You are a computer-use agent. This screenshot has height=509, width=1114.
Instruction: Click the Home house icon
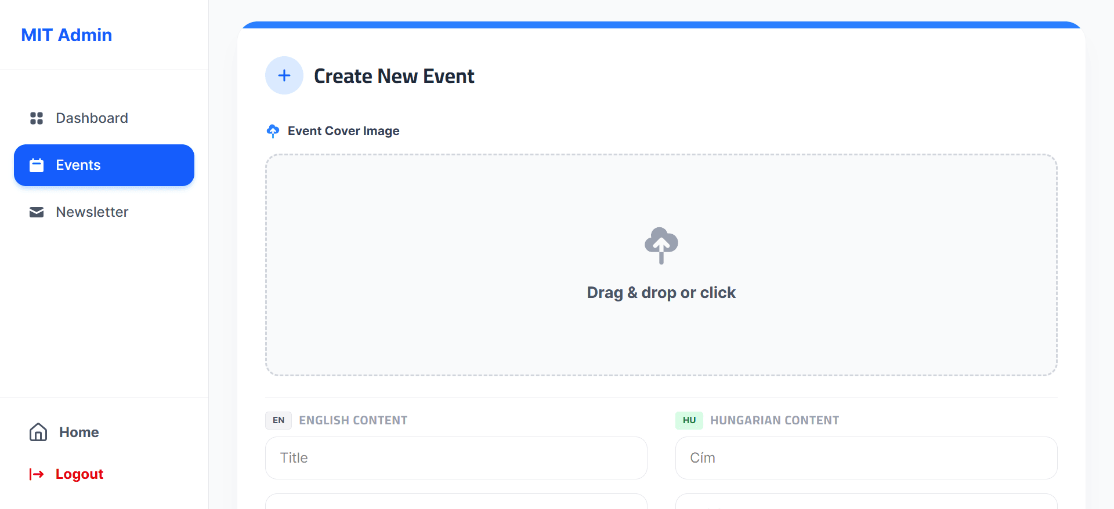[38, 432]
